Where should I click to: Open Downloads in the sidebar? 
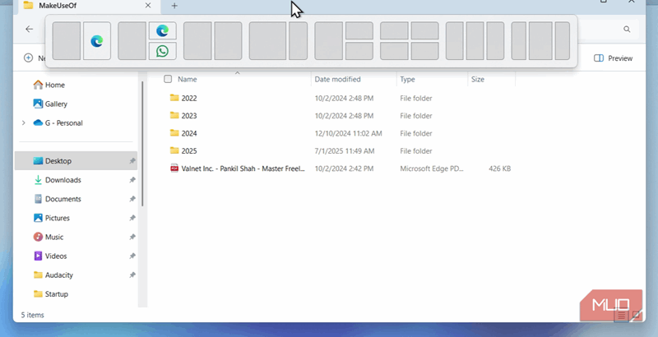(x=63, y=180)
